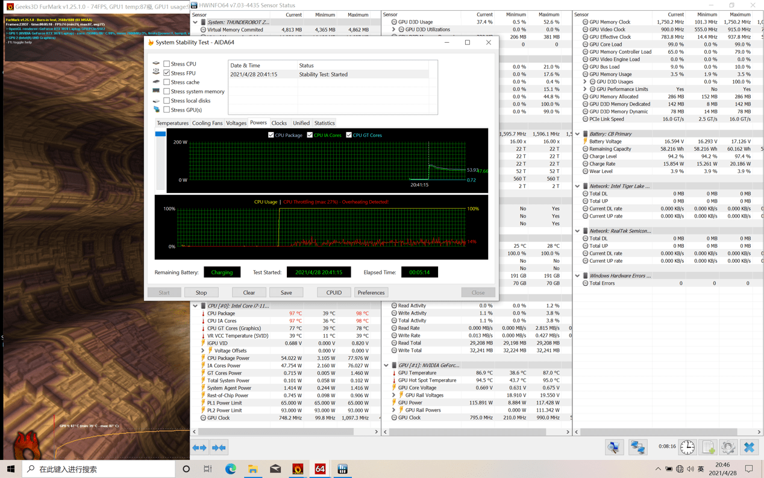The height and width of the screenshot is (478, 764).
Task: Click the Stress GPU(s) monitor icon
Action: coord(157,110)
